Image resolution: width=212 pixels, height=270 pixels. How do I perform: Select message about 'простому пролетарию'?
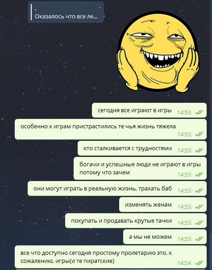coord(111,257)
